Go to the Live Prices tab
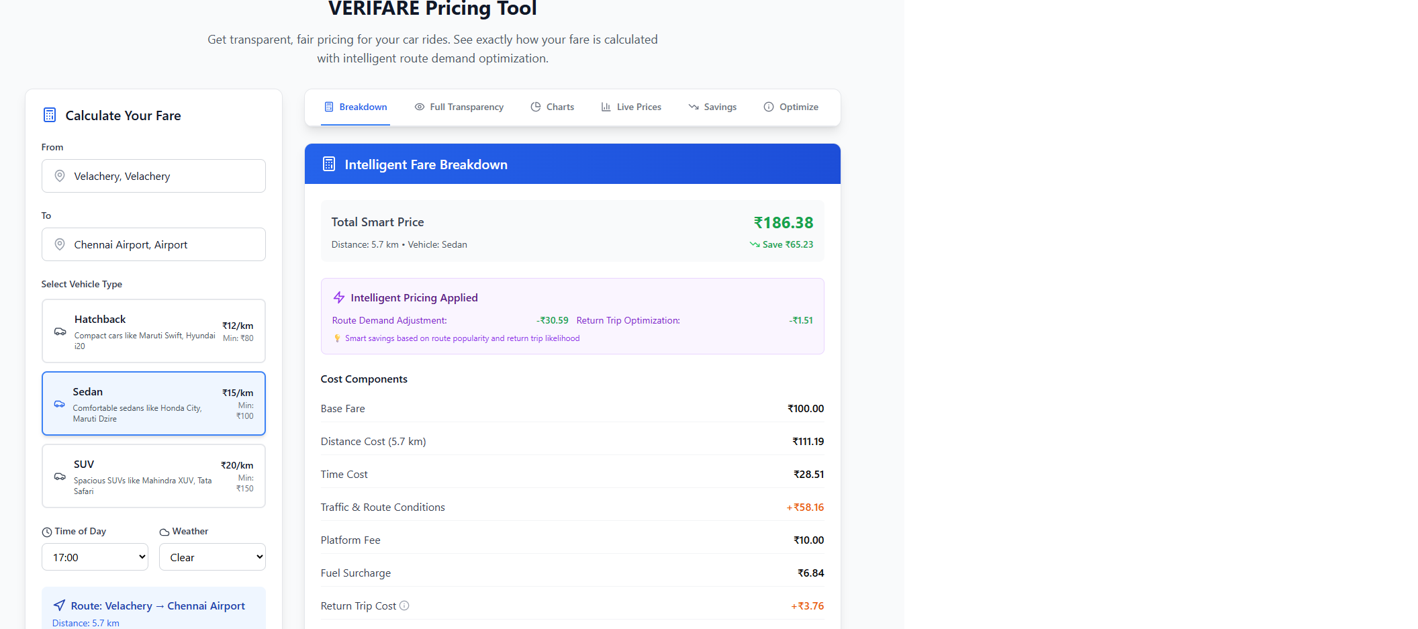1418x629 pixels. pyautogui.click(x=631, y=107)
